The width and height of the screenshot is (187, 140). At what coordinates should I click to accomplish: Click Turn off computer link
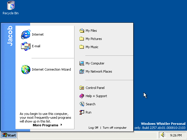coord(115,128)
